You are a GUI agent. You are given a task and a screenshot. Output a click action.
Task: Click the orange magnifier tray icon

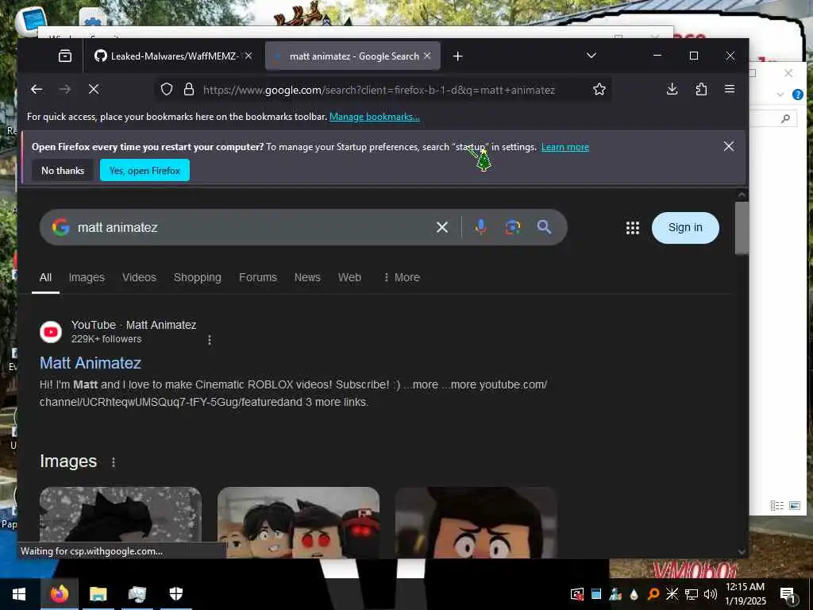pyautogui.click(x=653, y=594)
